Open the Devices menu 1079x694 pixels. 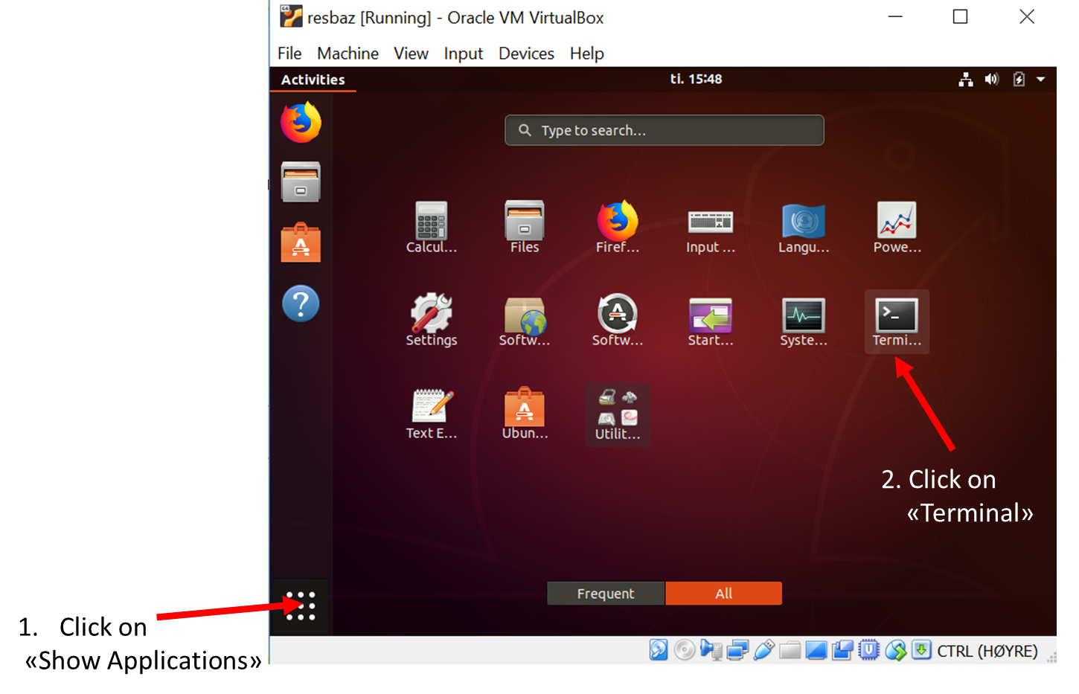tap(526, 54)
